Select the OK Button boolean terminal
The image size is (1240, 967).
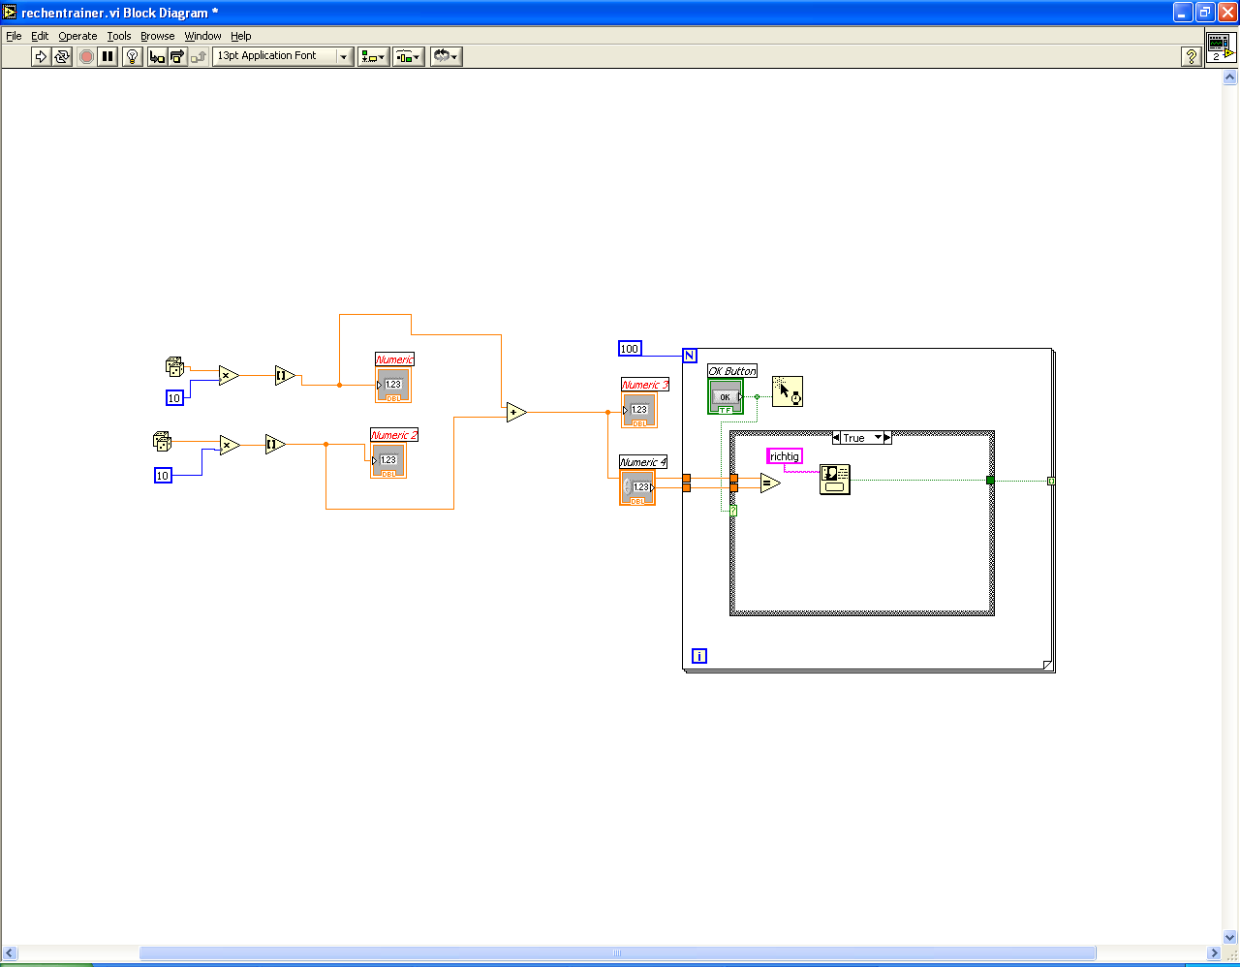726,397
